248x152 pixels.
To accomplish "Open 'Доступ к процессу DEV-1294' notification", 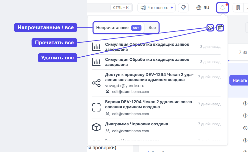I will pos(156,83).
